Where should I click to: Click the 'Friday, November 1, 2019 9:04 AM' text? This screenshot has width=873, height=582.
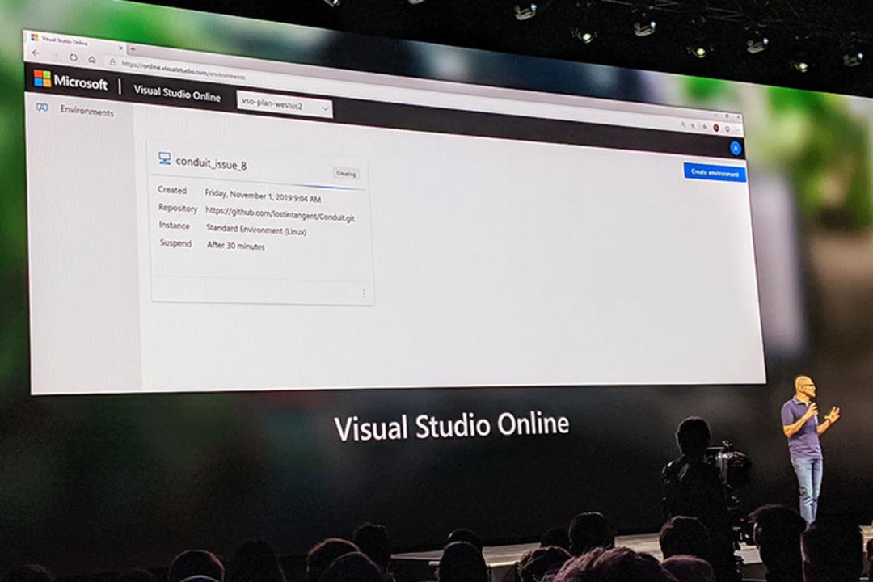click(263, 196)
